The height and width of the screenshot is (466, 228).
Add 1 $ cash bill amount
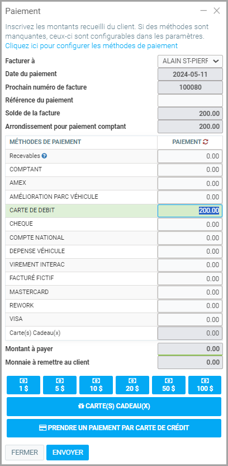click(23, 385)
